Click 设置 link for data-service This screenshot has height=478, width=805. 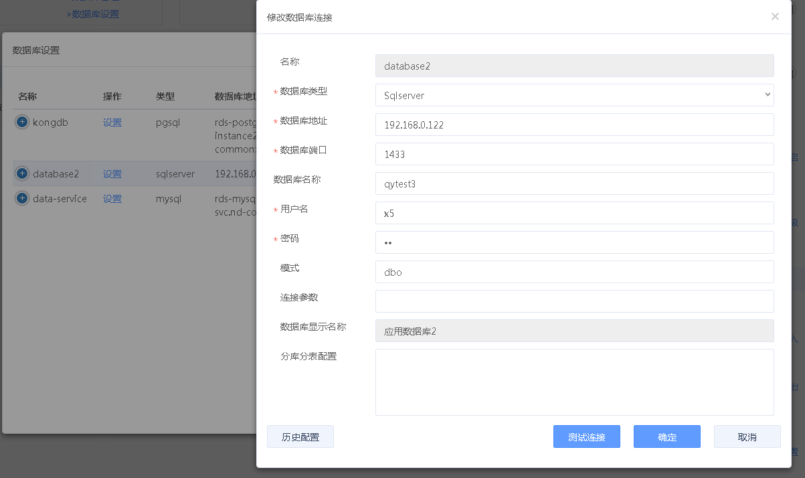pyautogui.click(x=112, y=199)
